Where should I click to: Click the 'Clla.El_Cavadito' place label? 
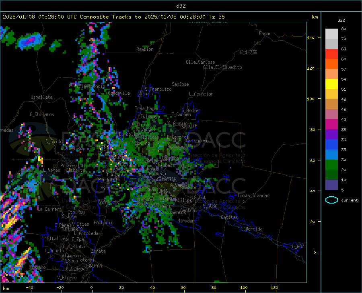pyautogui.click(x=222, y=67)
